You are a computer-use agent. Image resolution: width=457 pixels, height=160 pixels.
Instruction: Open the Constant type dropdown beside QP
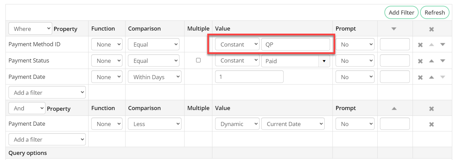pyautogui.click(x=237, y=45)
